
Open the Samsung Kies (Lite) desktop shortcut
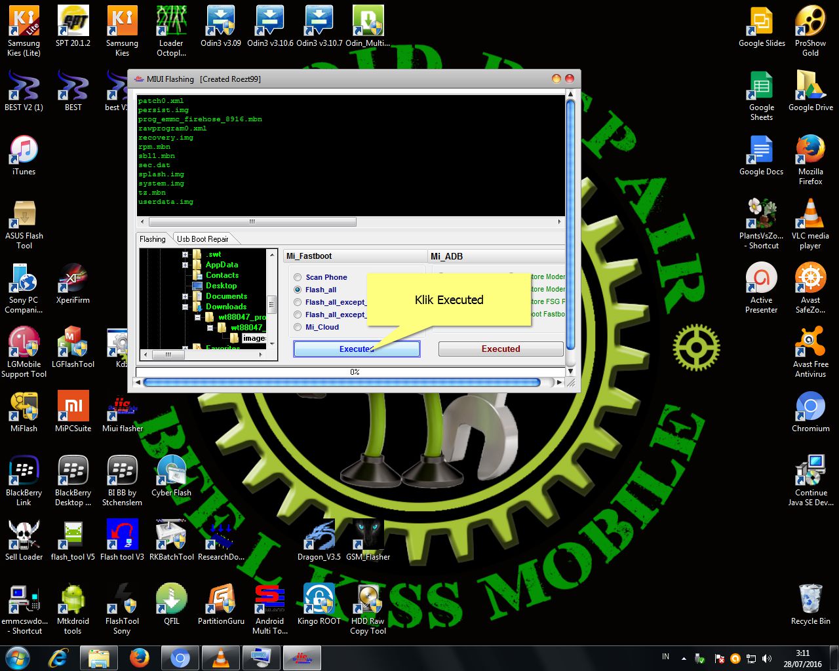(x=24, y=30)
